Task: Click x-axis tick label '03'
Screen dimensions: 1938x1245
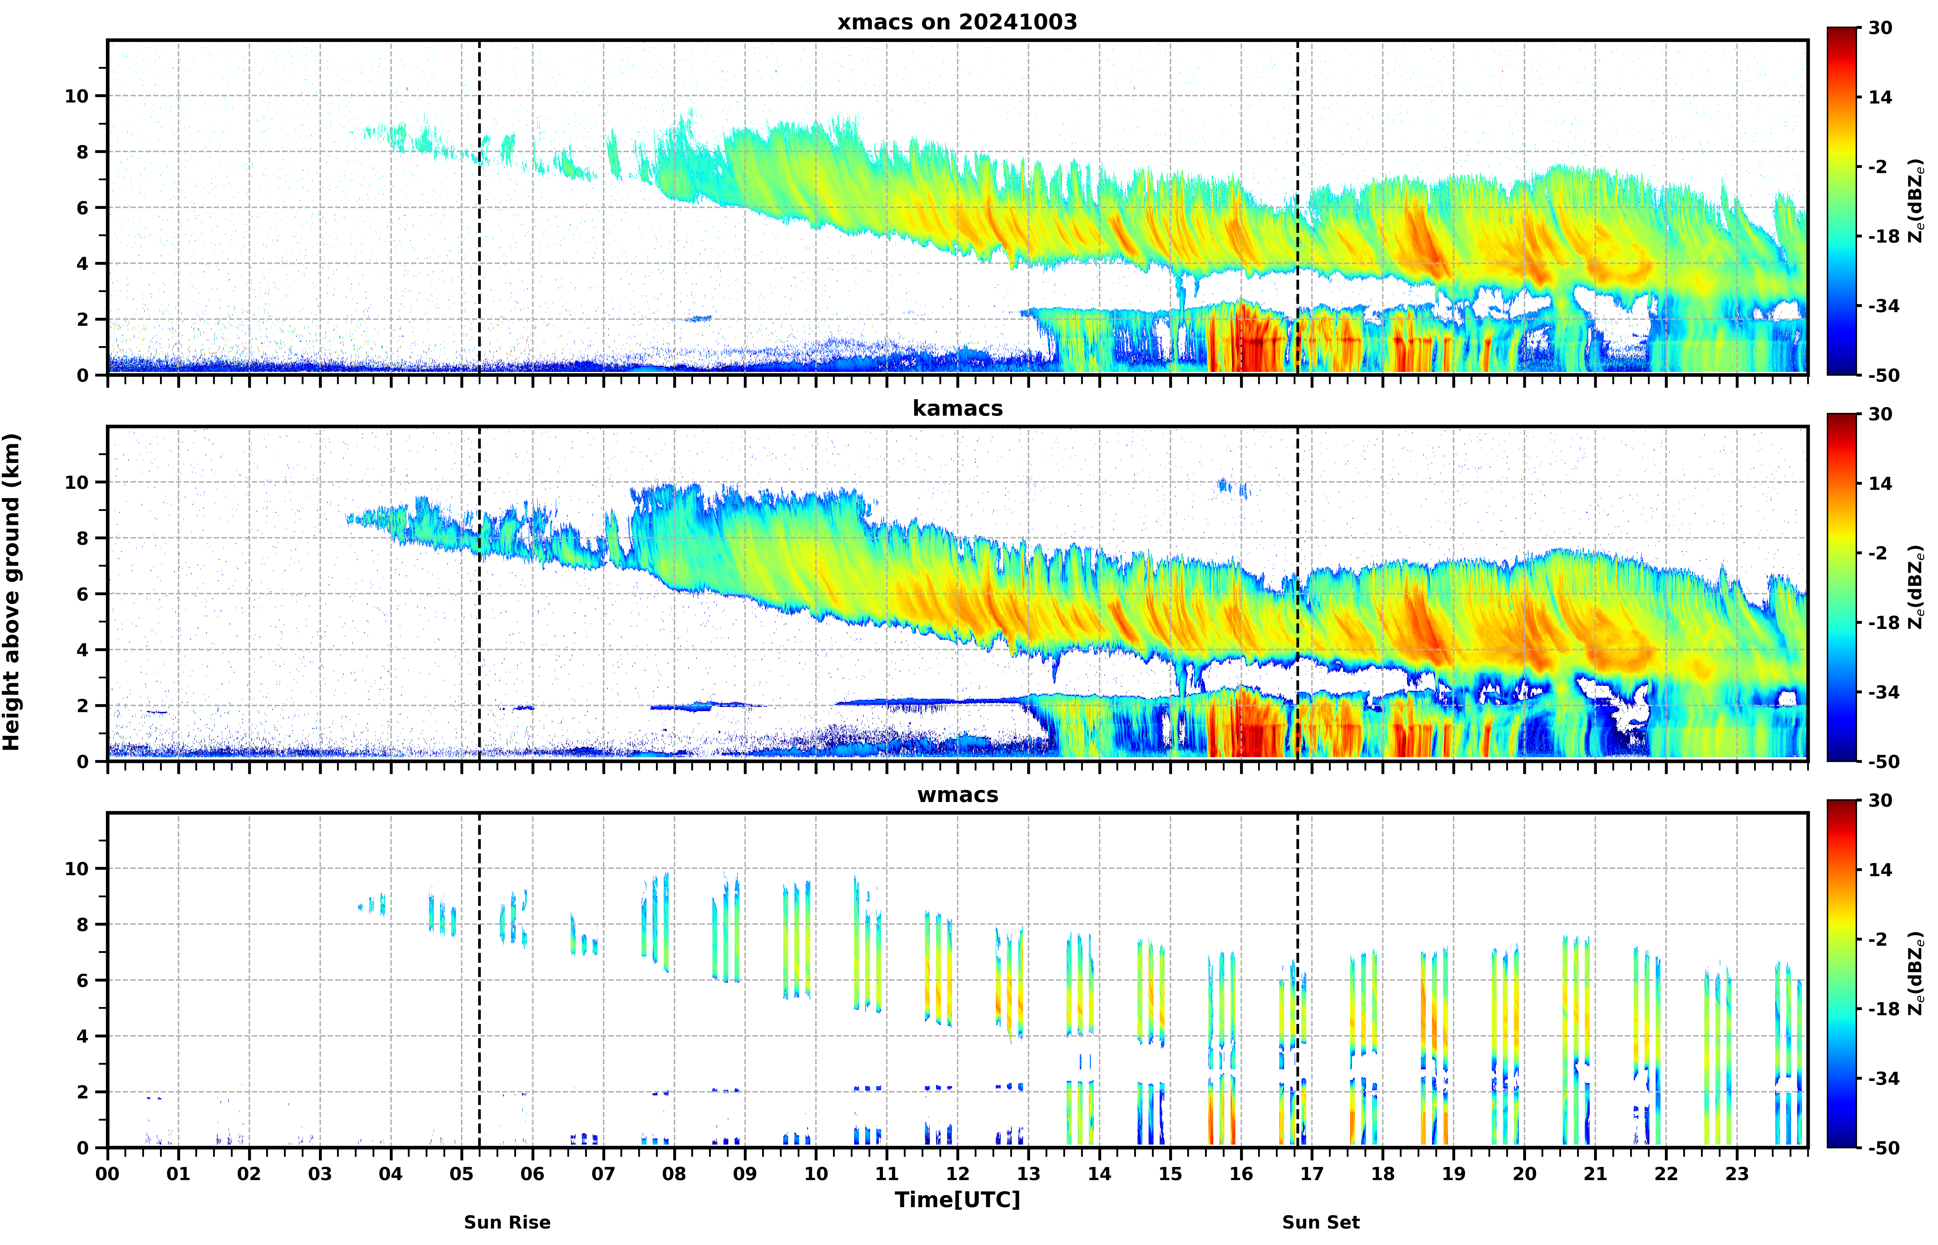Action: (x=320, y=1174)
